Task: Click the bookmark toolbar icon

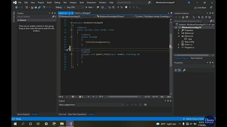Action: [x=126, y=7]
